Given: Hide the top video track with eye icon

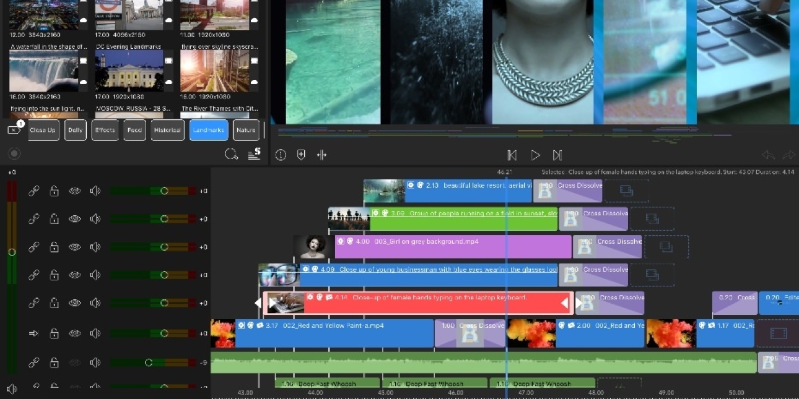Looking at the screenshot, I should pos(74,191).
